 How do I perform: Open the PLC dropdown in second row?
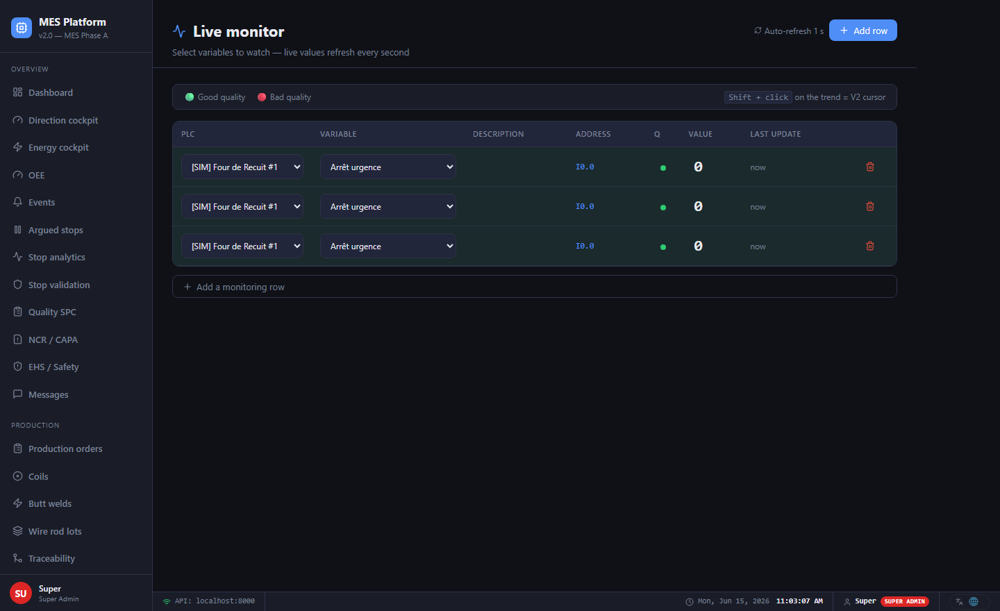[242, 206]
